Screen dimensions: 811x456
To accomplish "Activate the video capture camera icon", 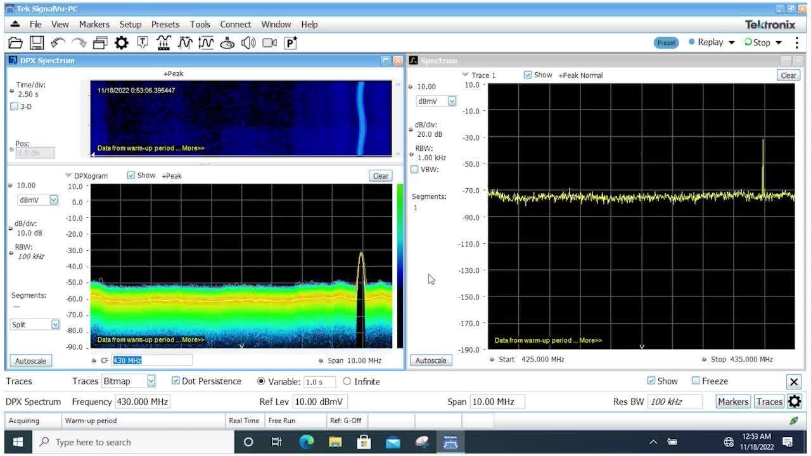I will pos(269,42).
